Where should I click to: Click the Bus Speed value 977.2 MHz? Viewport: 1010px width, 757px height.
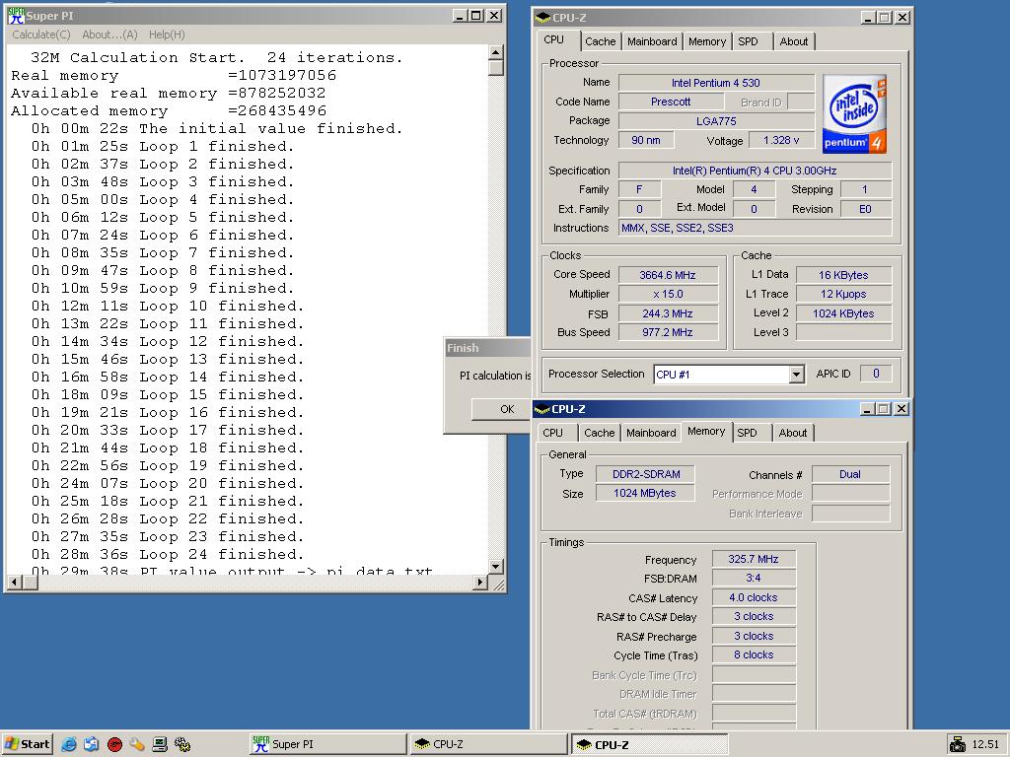[x=668, y=332]
